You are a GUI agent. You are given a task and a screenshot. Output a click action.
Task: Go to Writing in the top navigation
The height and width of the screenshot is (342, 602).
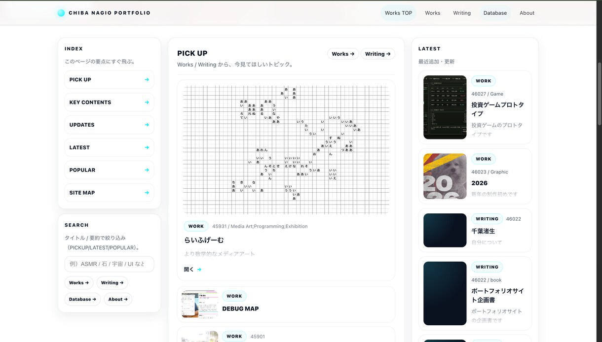point(462,13)
